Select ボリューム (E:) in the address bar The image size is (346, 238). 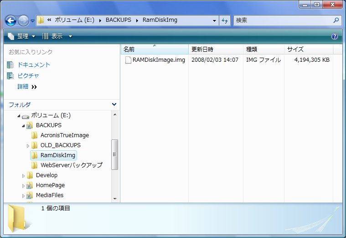pos(75,20)
